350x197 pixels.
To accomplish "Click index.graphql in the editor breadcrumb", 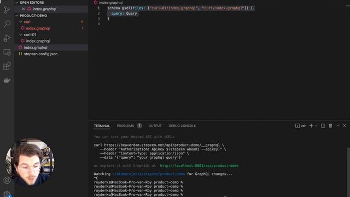I will pos(110,3).
